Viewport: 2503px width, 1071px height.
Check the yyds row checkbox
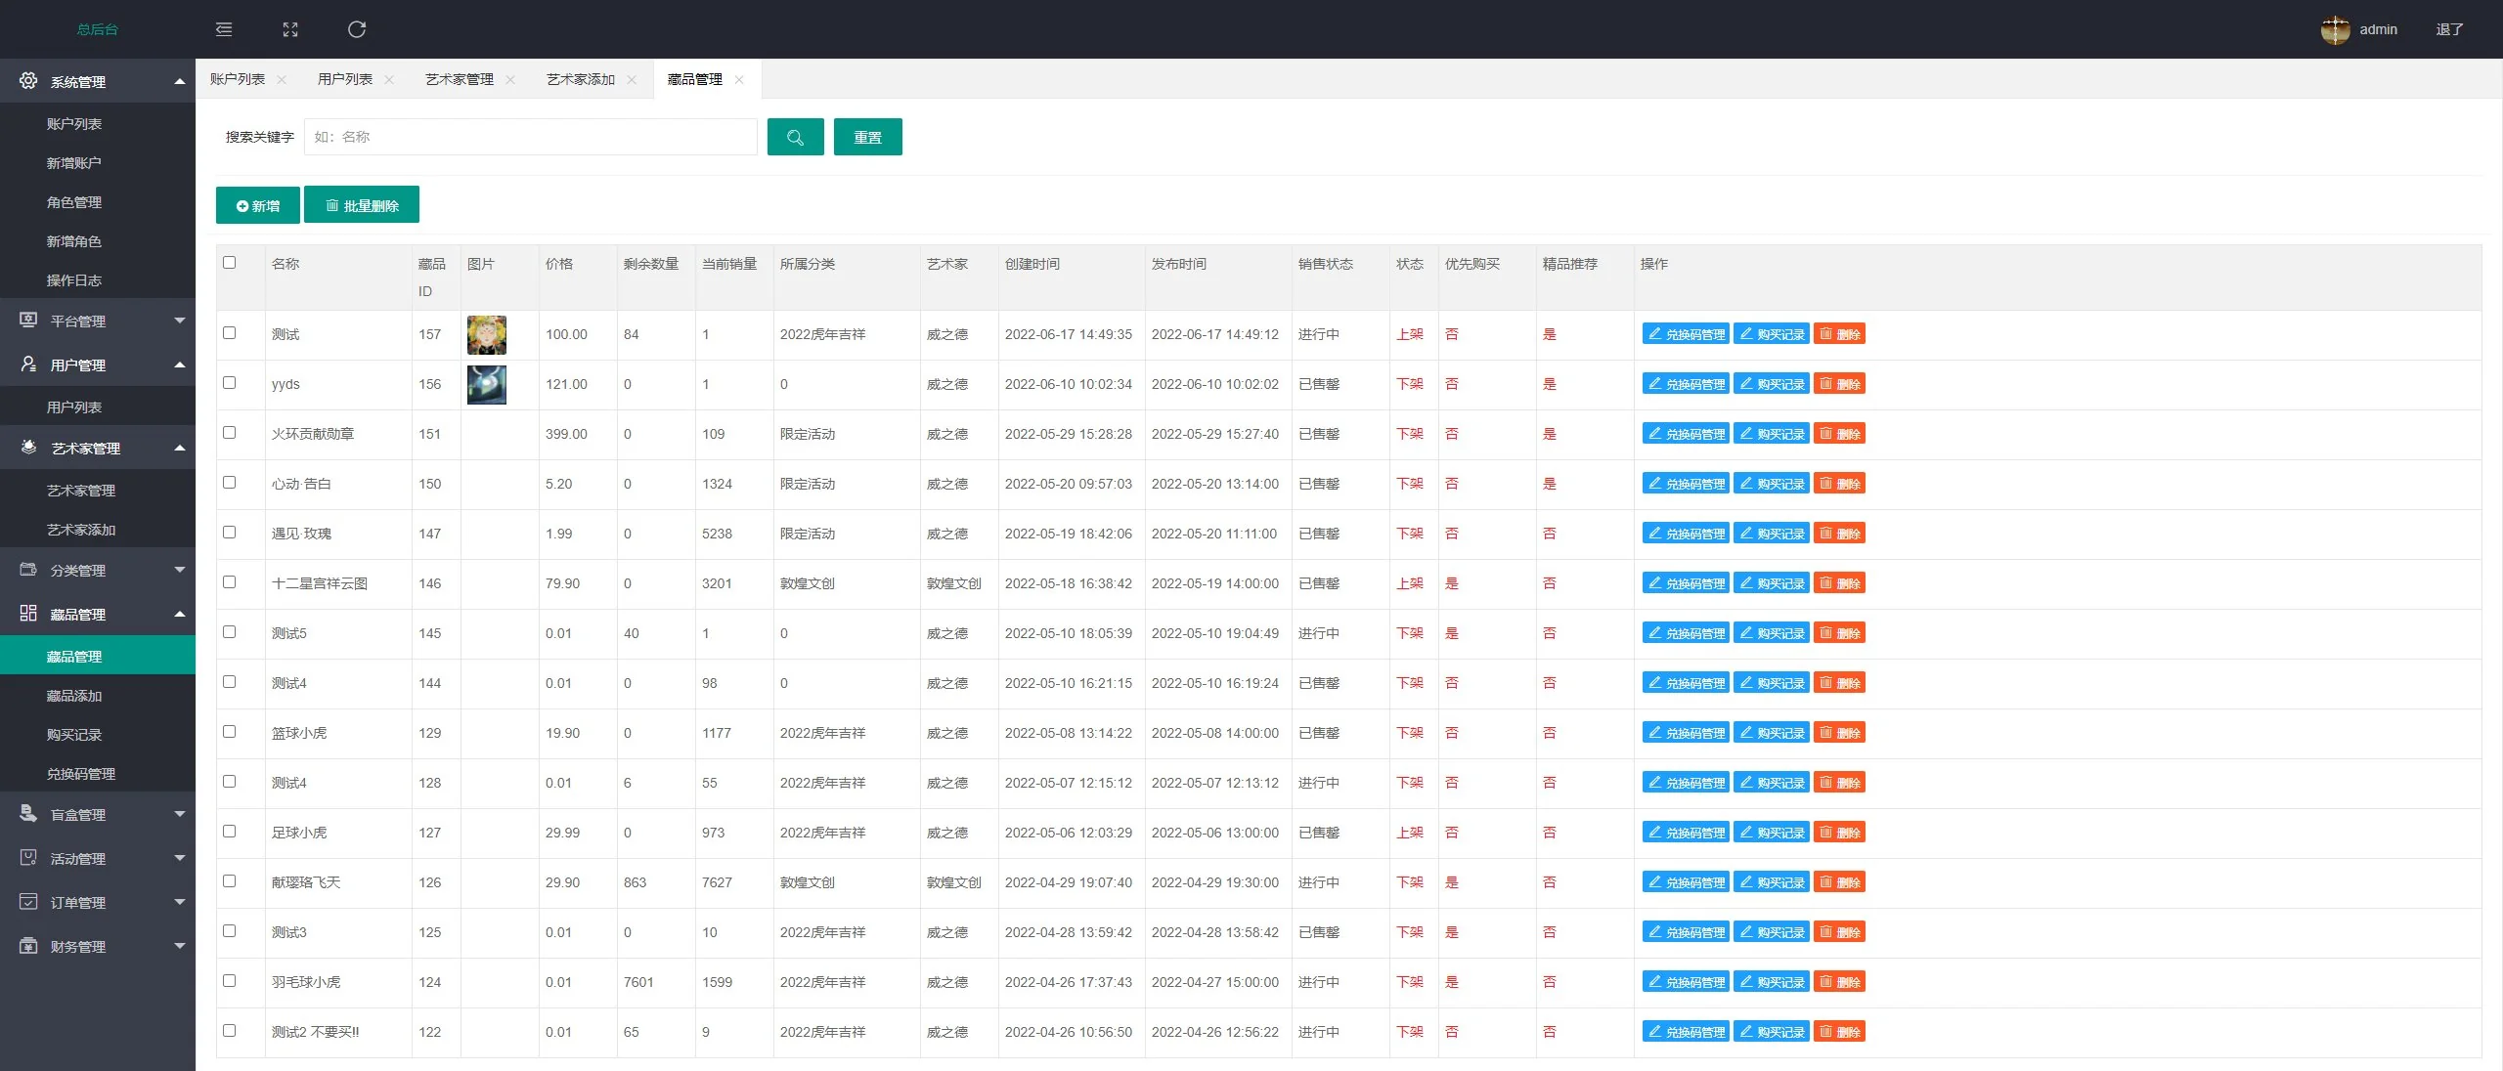tap(230, 383)
